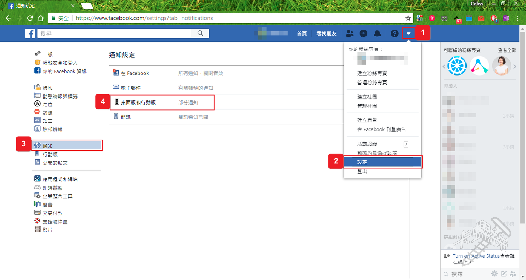
Task: Click the friend requests icon
Action: point(350,34)
